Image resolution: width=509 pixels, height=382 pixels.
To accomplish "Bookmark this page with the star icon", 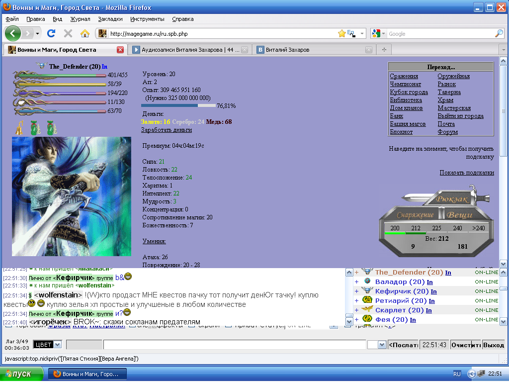I will click(341, 33).
